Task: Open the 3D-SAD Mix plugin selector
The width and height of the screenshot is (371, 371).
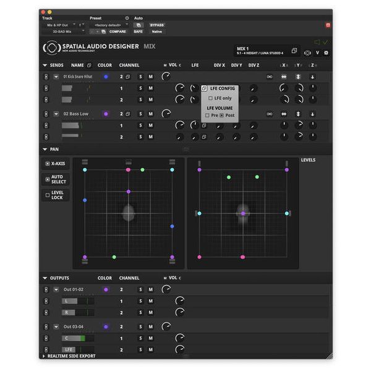Action: pyautogui.click(x=64, y=32)
